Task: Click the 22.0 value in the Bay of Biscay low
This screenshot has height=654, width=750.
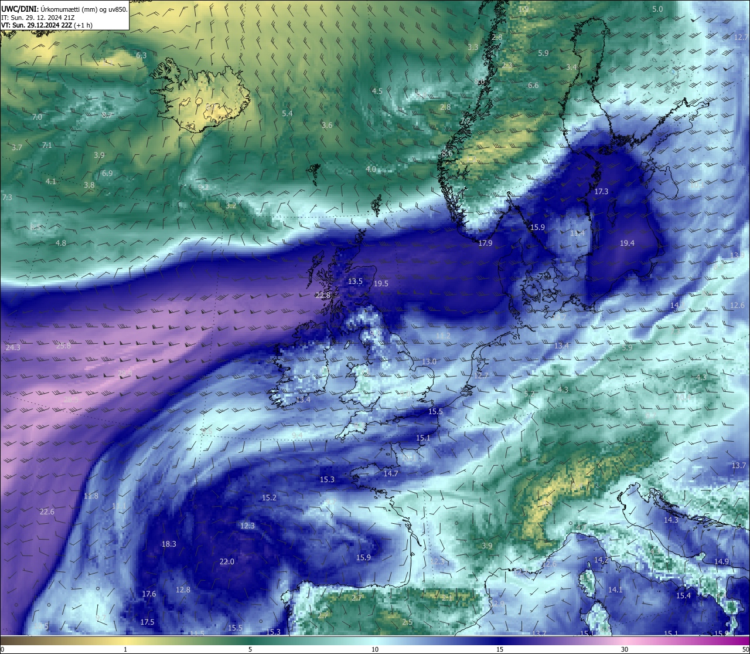Action: point(227,561)
